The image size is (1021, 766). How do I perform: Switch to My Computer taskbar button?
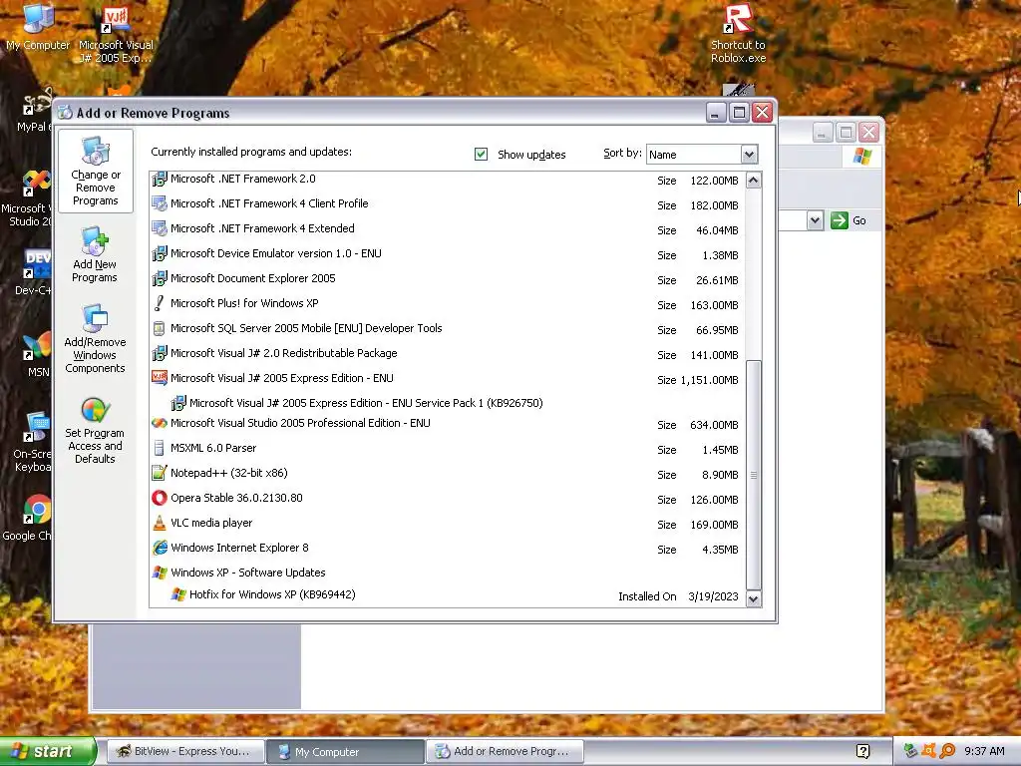345,752
